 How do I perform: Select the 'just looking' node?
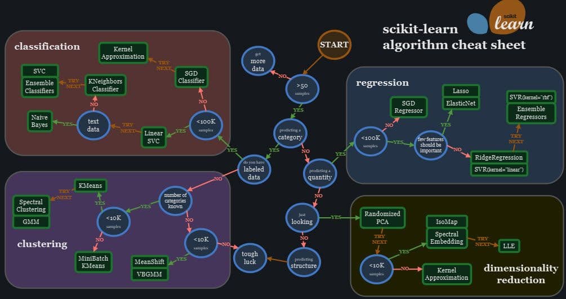pyautogui.click(x=302, y=218)
